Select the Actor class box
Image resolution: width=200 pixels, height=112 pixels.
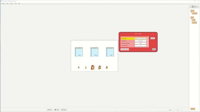(x=192, y=17)
